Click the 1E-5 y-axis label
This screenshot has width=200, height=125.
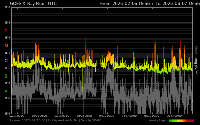7,53
